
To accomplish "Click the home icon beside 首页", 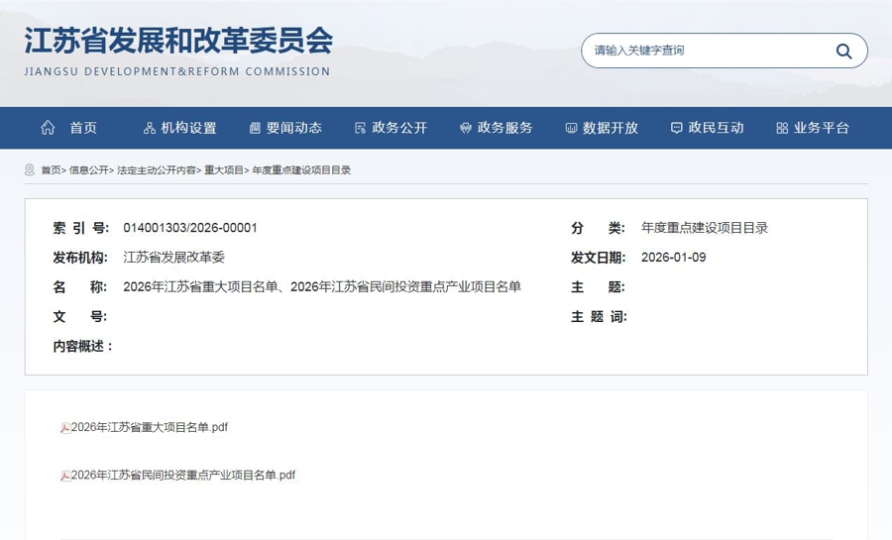I will click(x=48, y=128).
